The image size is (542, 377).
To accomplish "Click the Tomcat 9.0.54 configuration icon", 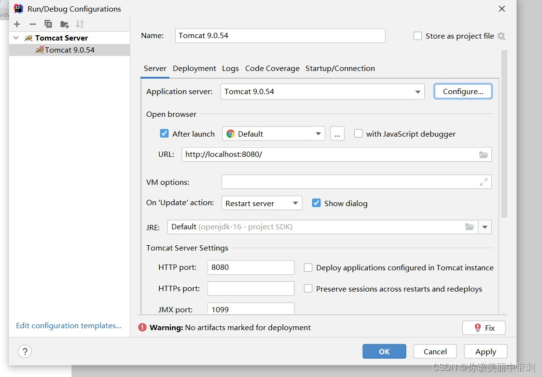I will tap(40, 50).
